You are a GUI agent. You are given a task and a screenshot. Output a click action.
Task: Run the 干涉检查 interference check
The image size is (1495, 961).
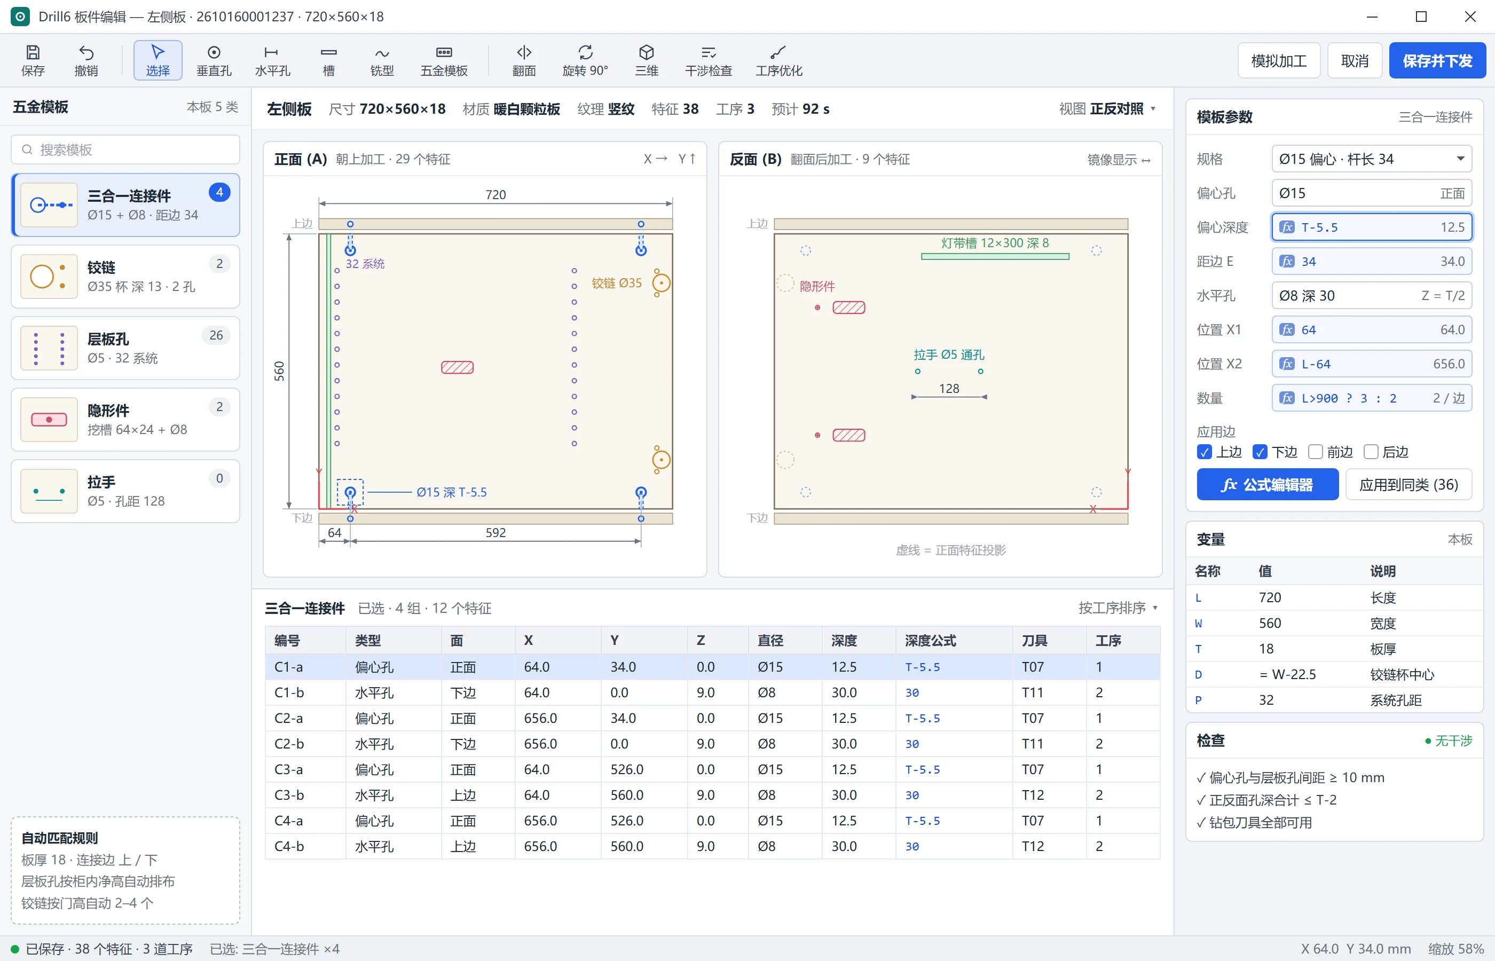[708, 60]
